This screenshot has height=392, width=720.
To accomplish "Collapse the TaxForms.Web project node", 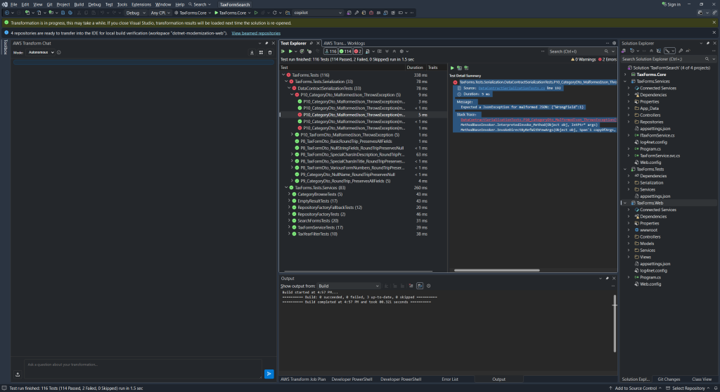I will click(625, 203).
